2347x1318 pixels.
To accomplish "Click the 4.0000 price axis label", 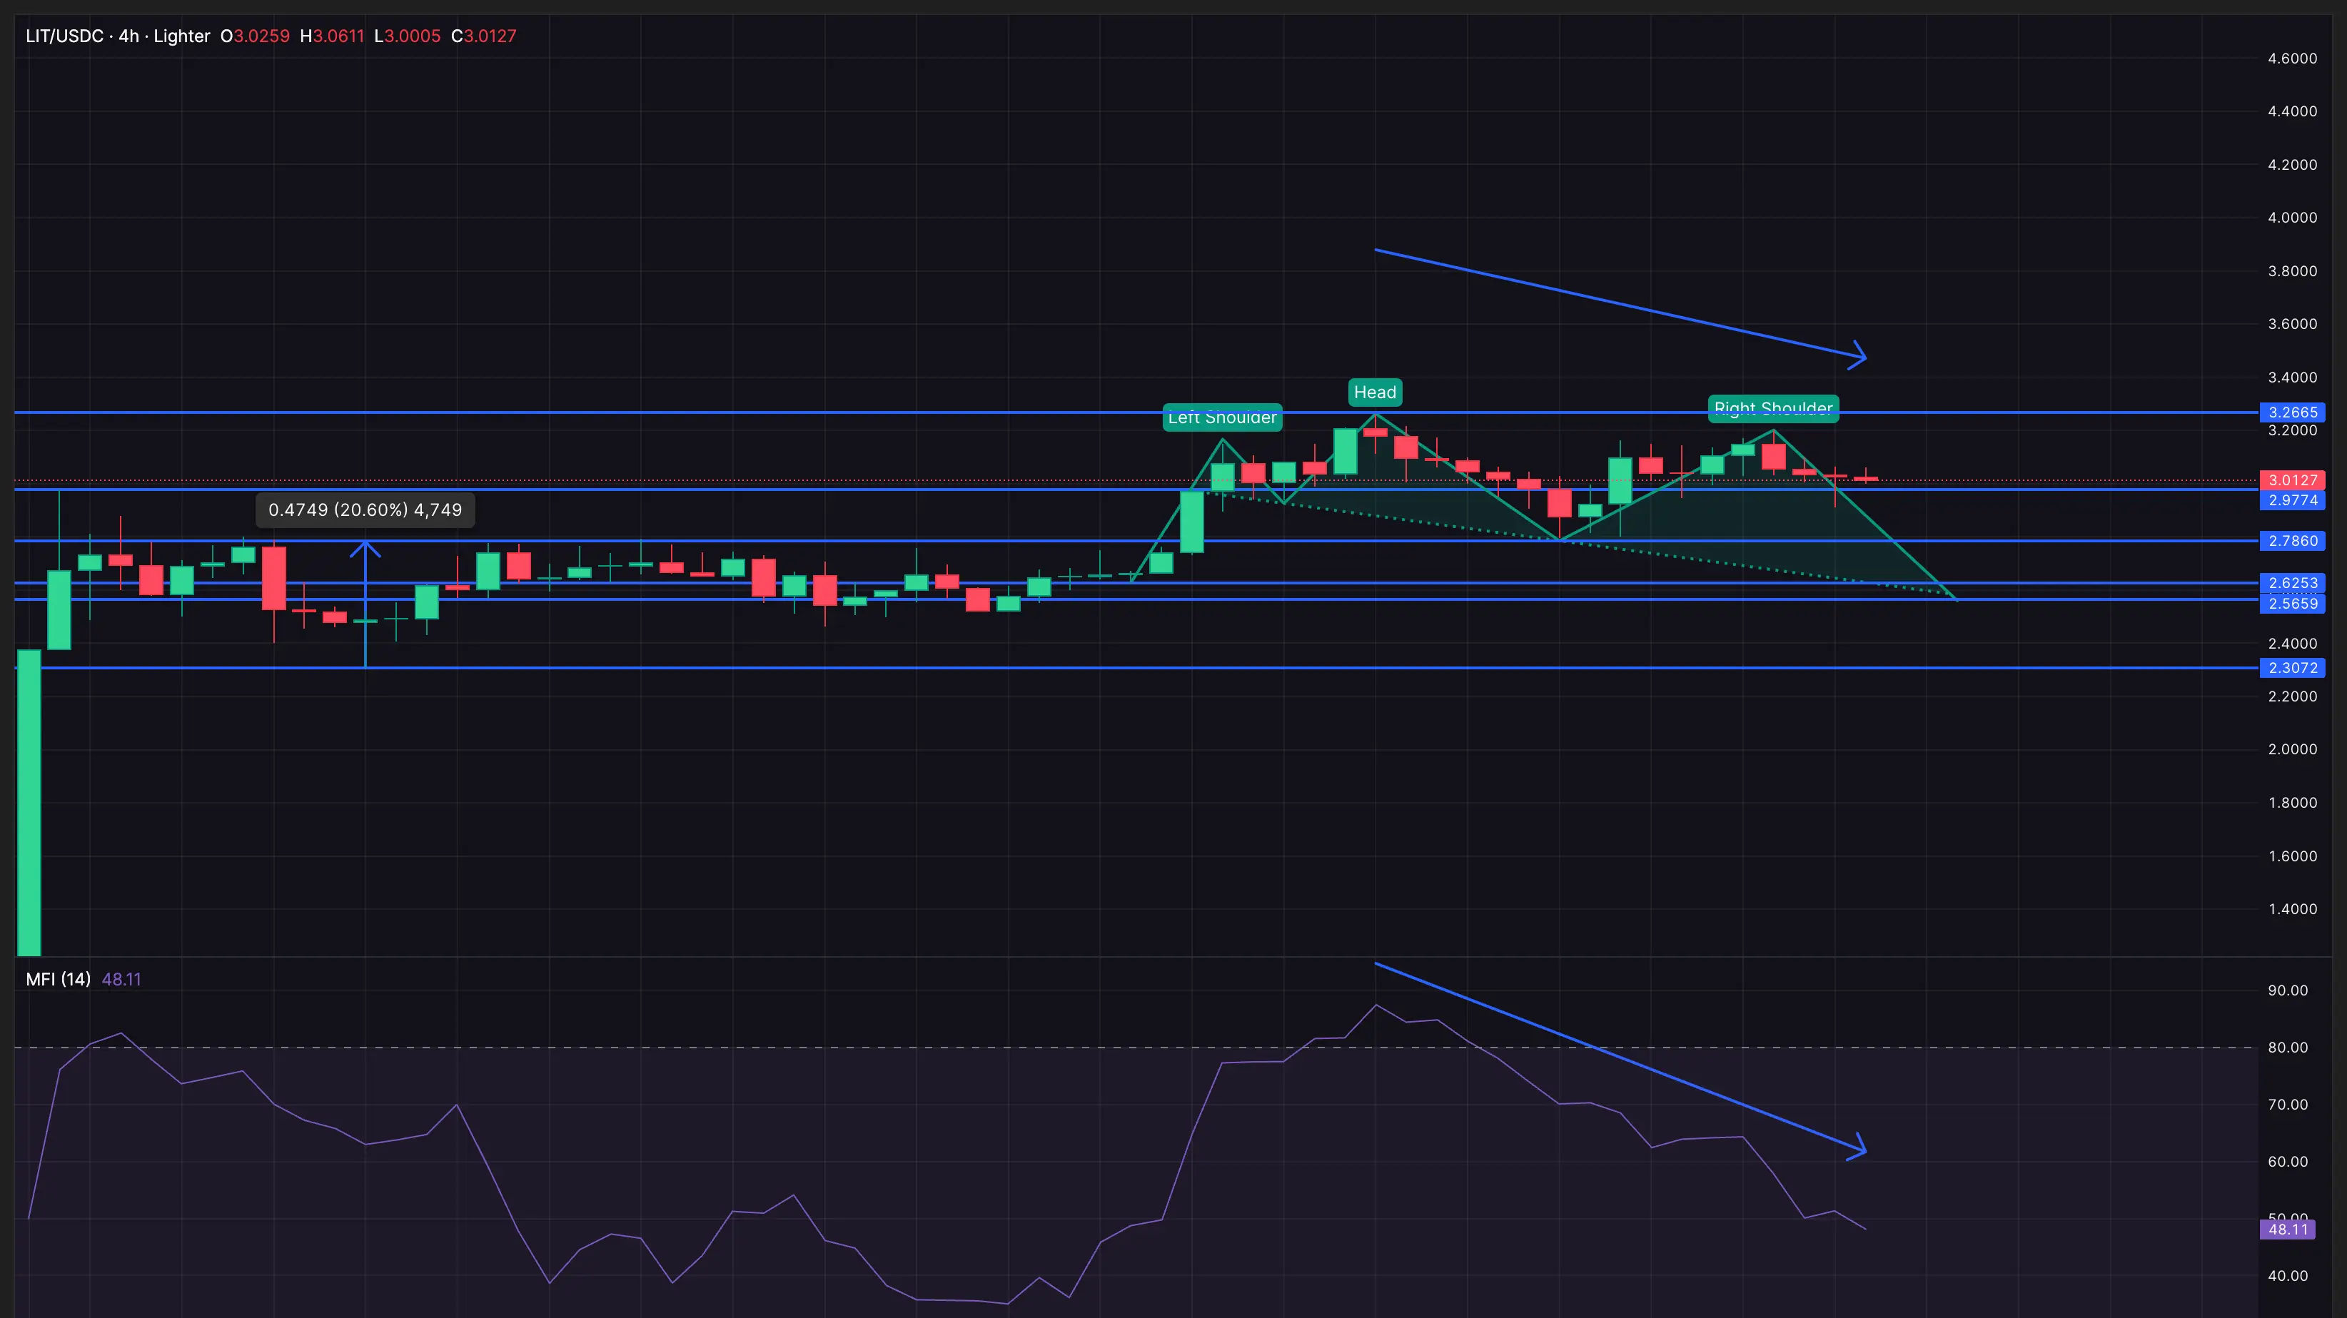I will coord(2291,218).
